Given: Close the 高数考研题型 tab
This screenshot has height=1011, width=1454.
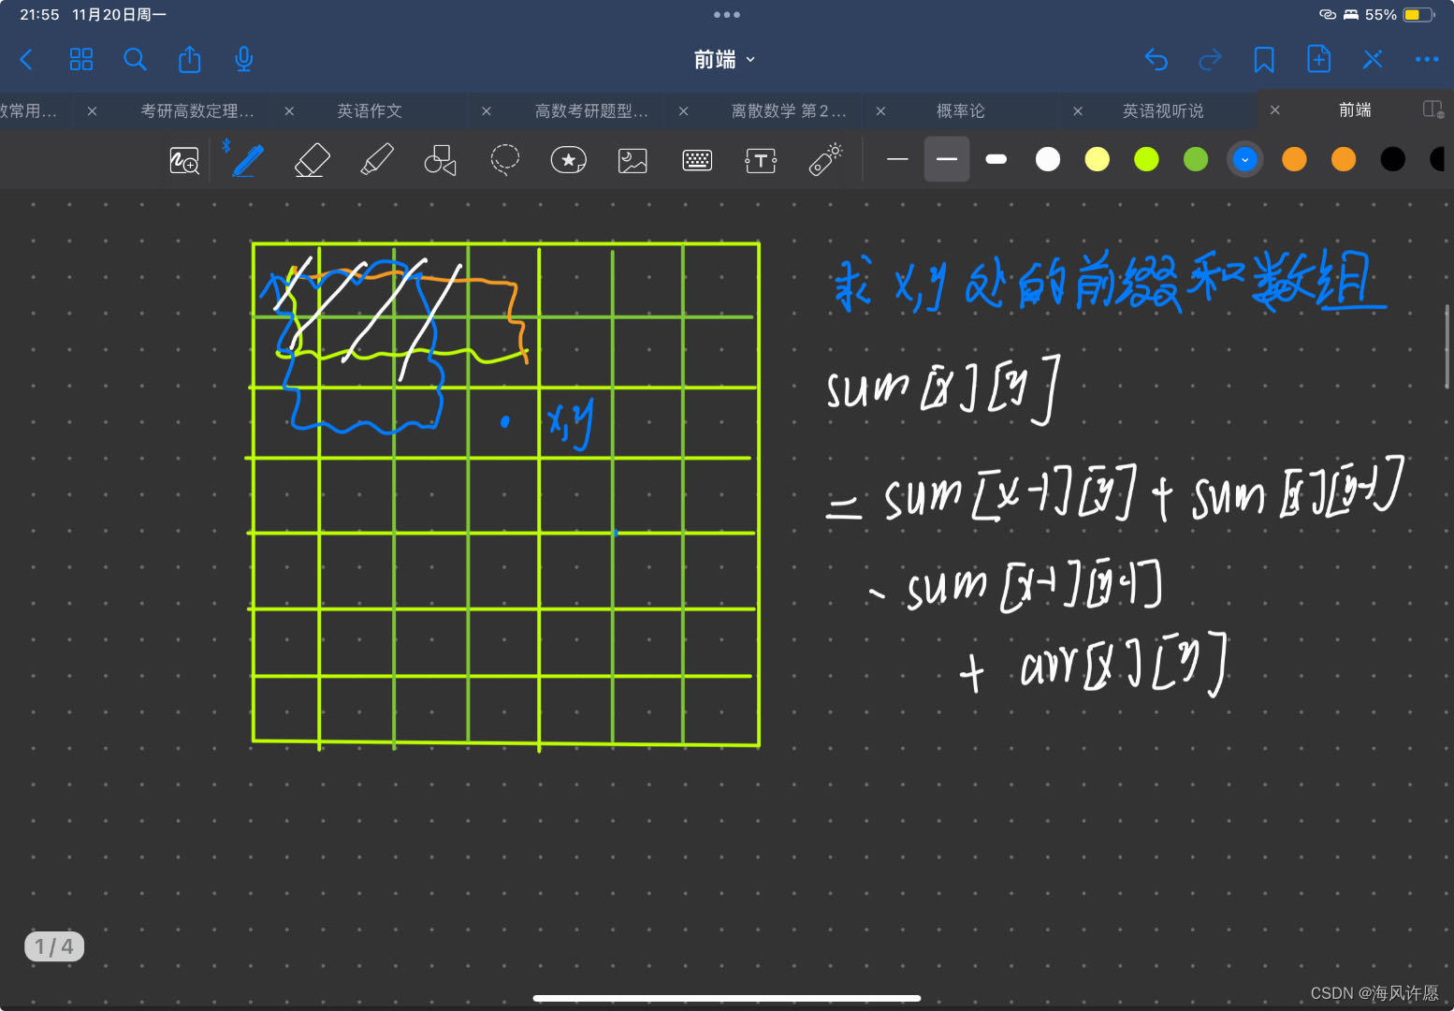Looking at the screenshot, I should click(x=487, y=110).
